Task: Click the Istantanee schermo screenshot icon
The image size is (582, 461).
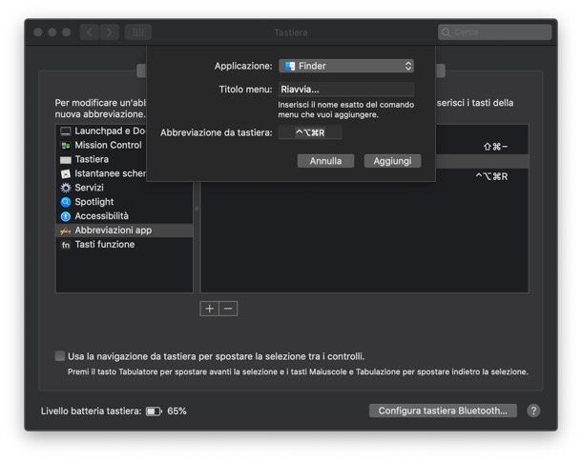Action: [x=66, y=173]
